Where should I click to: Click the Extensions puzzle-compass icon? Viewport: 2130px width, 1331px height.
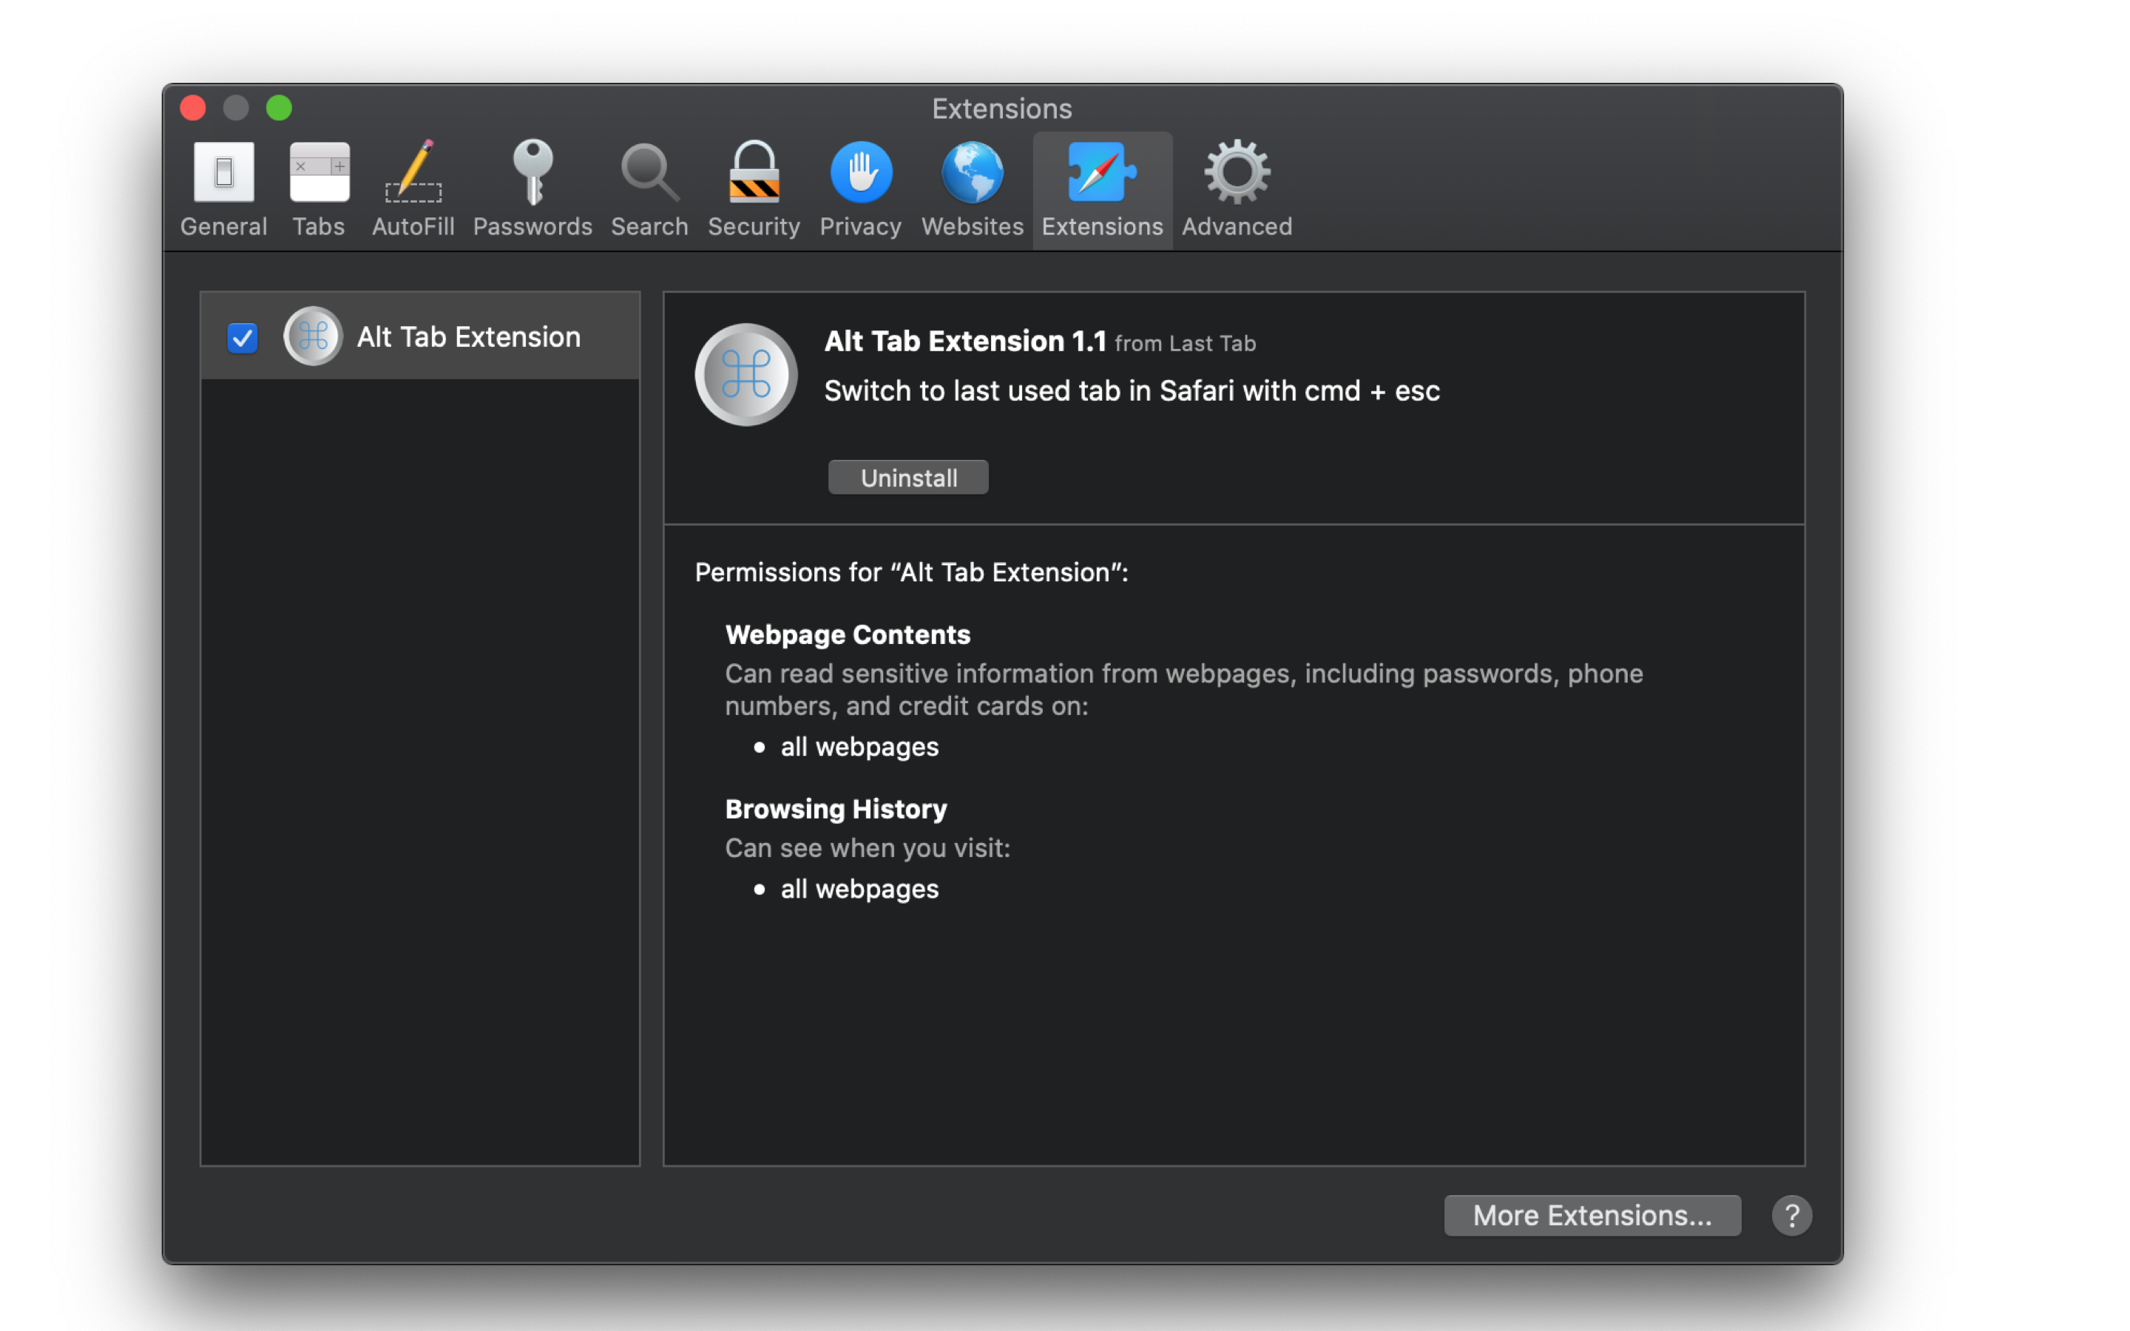pyautogui.click(x=1101, y=172)
